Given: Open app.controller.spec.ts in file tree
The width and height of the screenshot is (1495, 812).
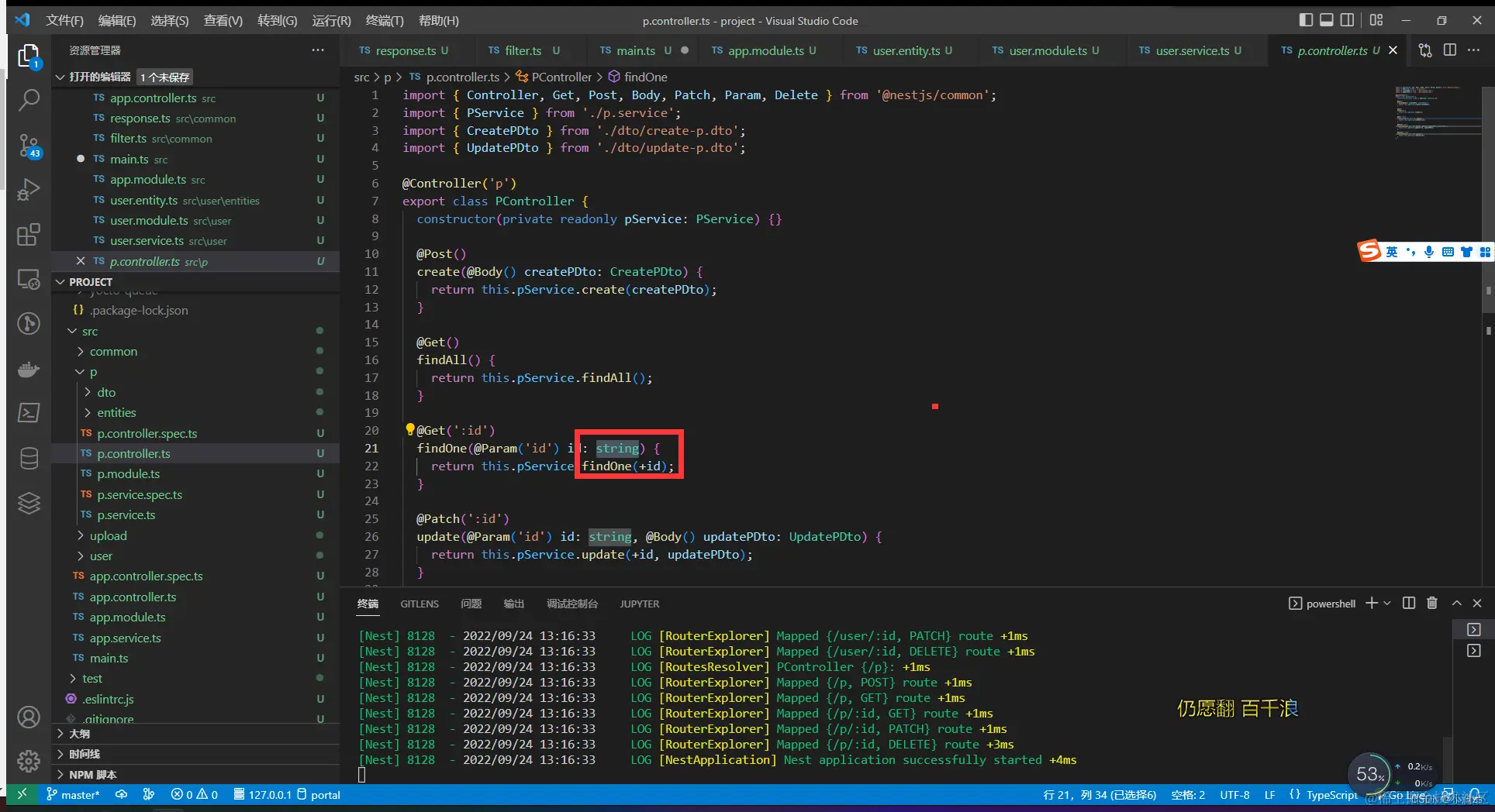Looking at the screenshot, I should [146, 576].
